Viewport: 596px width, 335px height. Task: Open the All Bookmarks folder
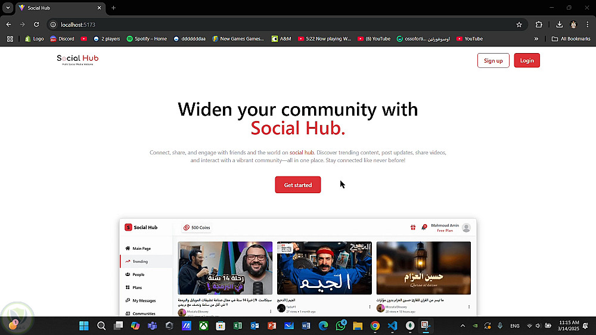572,39
